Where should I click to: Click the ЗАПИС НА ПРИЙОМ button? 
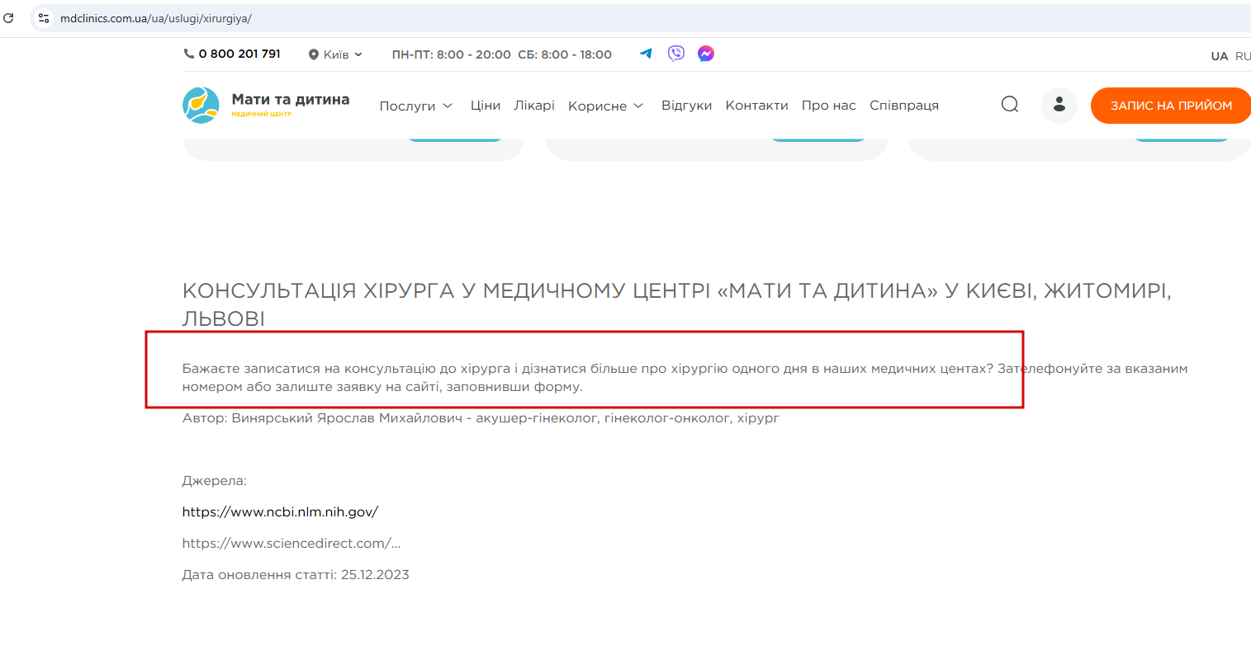(1171, 106)
